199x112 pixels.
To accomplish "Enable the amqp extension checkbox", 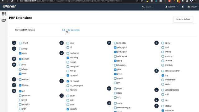I will click(20, 49).
